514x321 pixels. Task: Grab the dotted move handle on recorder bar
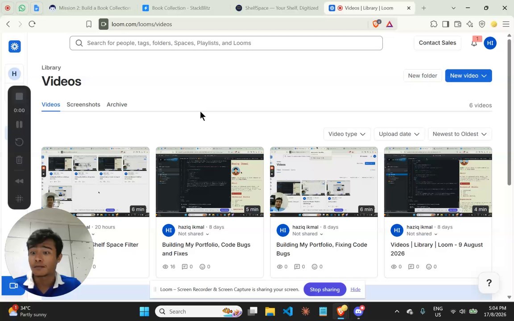click(19, 198)
